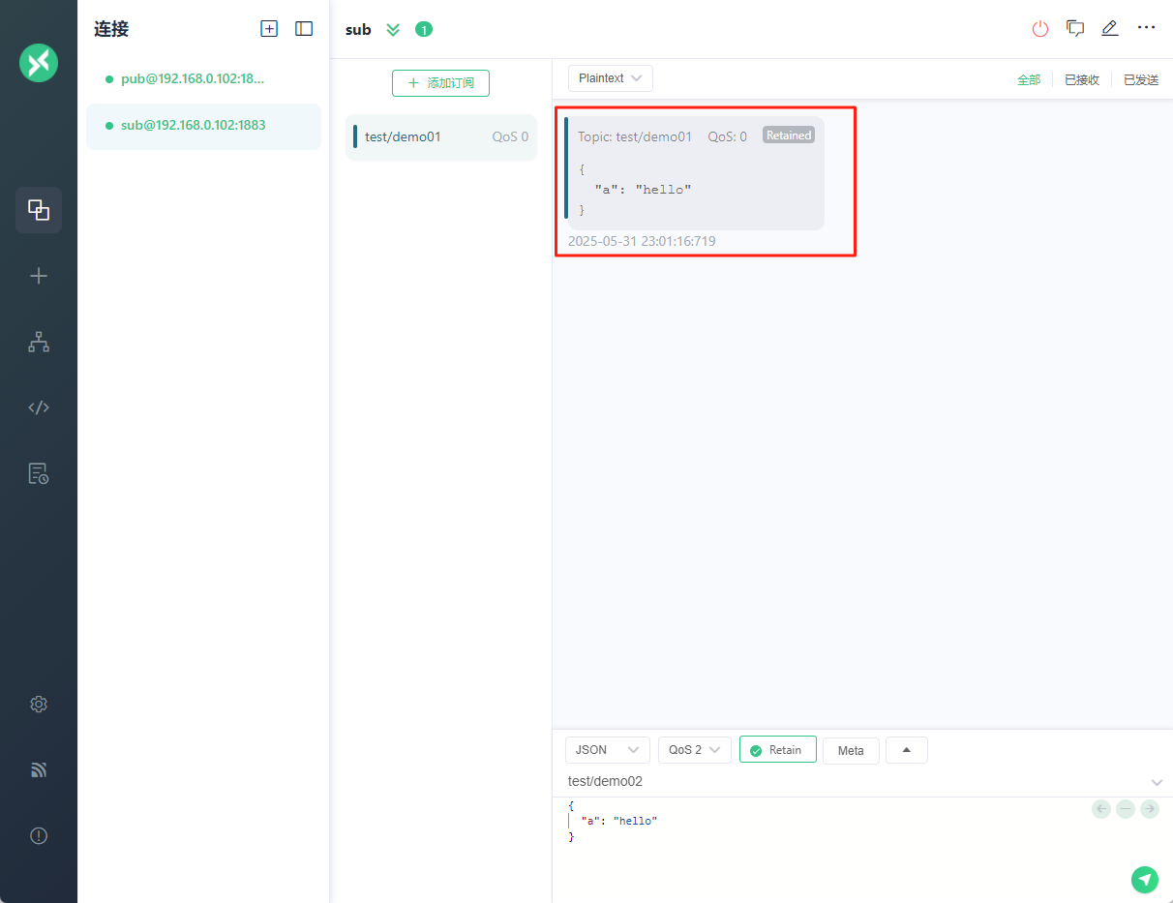The height and width of the screenshot is (903, 1173).
Task: Select the test/demo01 subscription
Action: tap(441, 136)
